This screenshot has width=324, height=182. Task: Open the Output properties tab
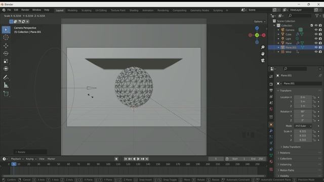point(271,90)
